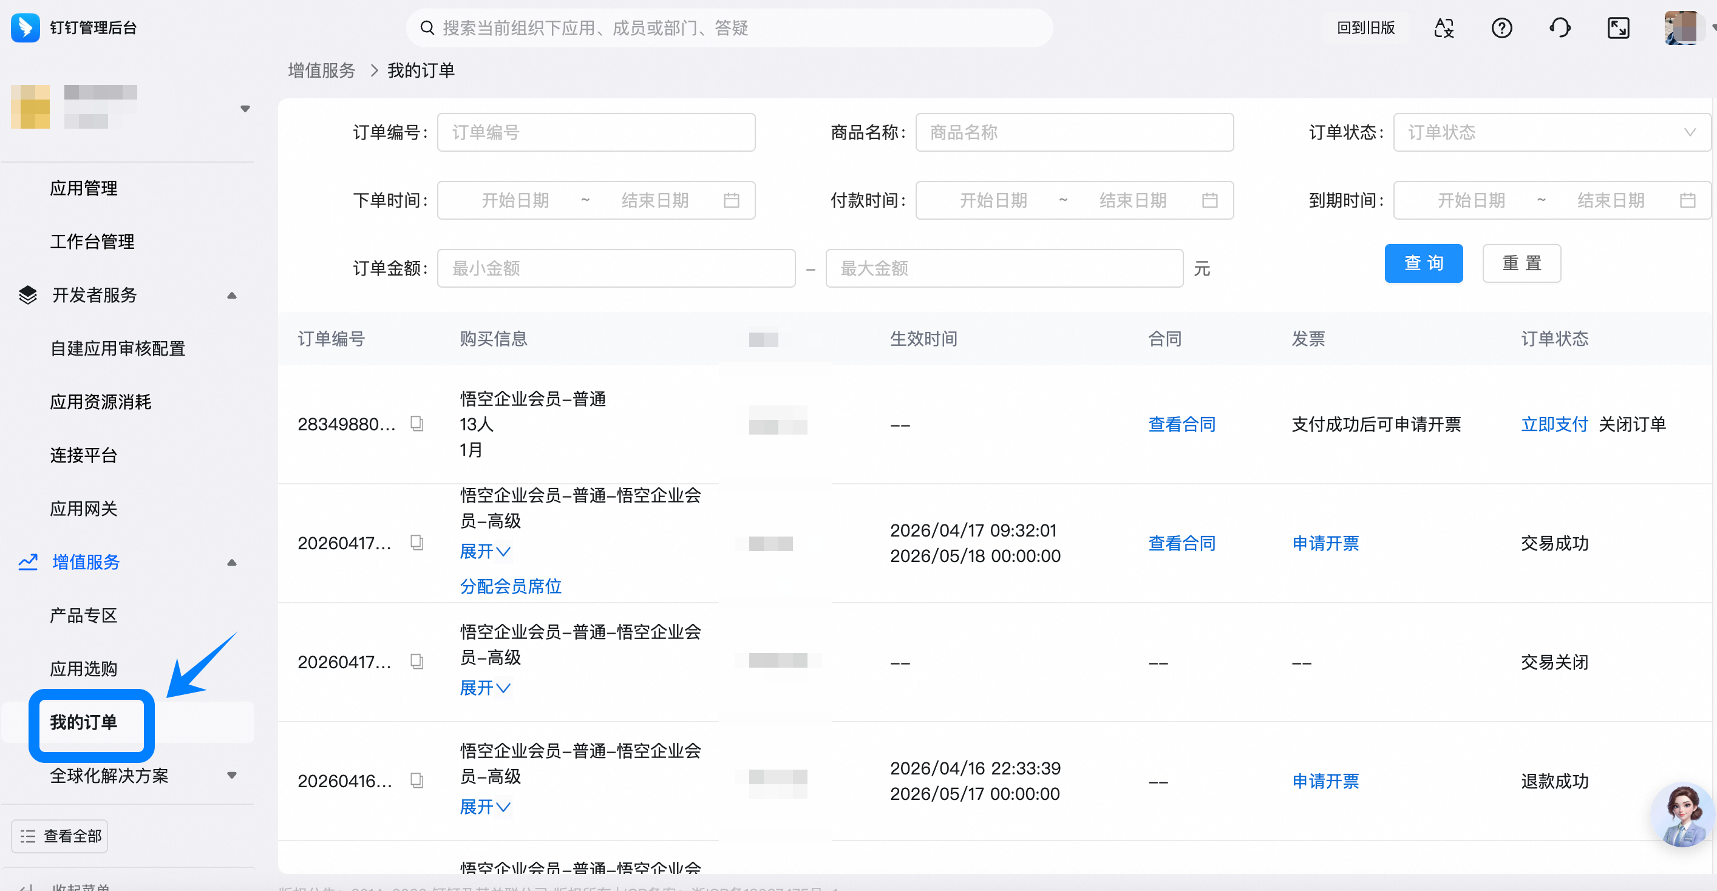Image resolution: width=1717 pixels, height=891 pixels.
Task: Open the language translation icon
Action: tap(1444, 28)
